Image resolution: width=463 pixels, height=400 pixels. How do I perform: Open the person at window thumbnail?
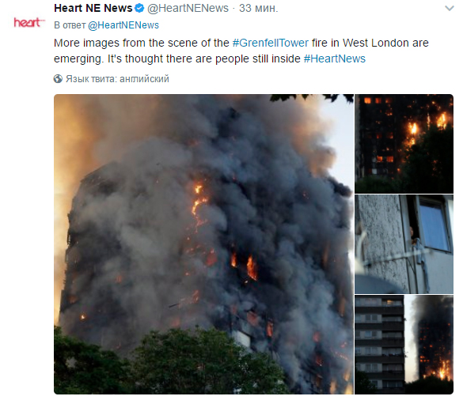pos(404,244)
